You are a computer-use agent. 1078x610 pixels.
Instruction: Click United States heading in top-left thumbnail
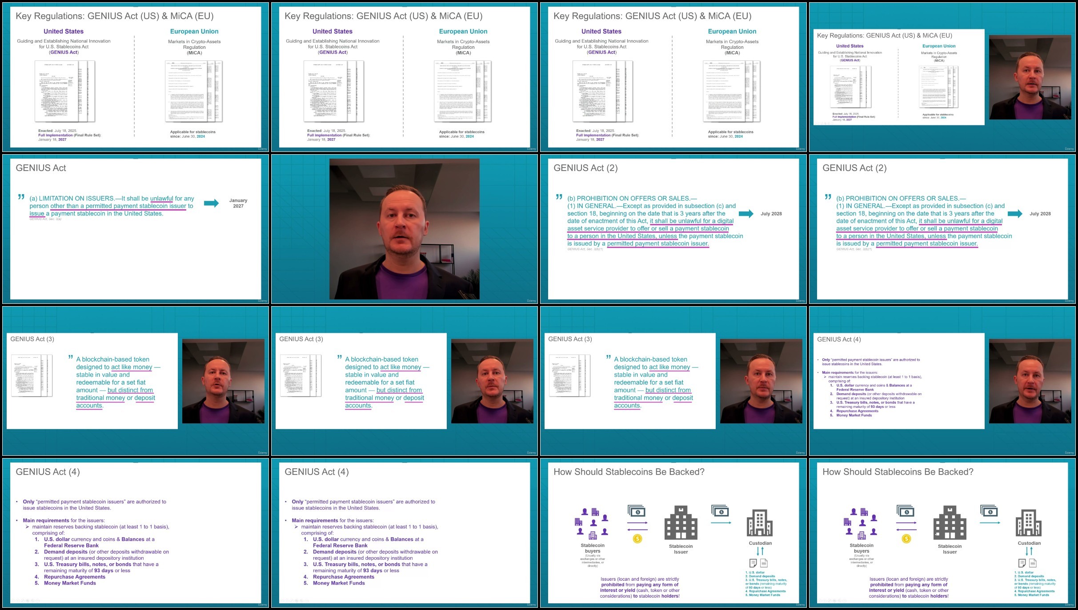64,32
